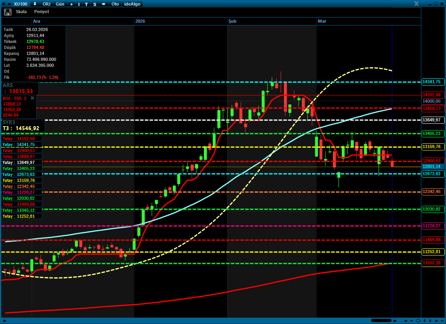Click the S toolbar button
The width and height of the screenshot is (446, 324).
(x=95, y=4)
